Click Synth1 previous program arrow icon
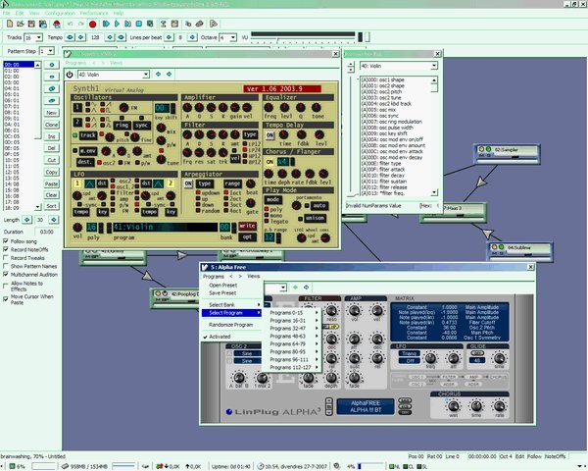The image size is (588, 471). pos(158,75)
